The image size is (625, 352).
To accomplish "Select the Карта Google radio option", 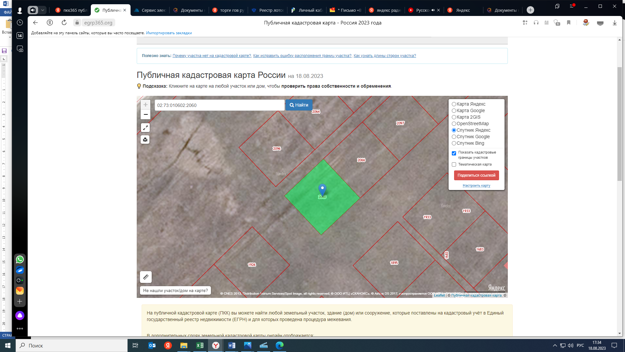I will pos(454,111).
